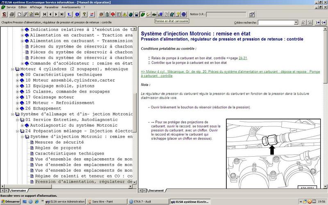
Task: Click the printer icon
Action: (12, 14)
